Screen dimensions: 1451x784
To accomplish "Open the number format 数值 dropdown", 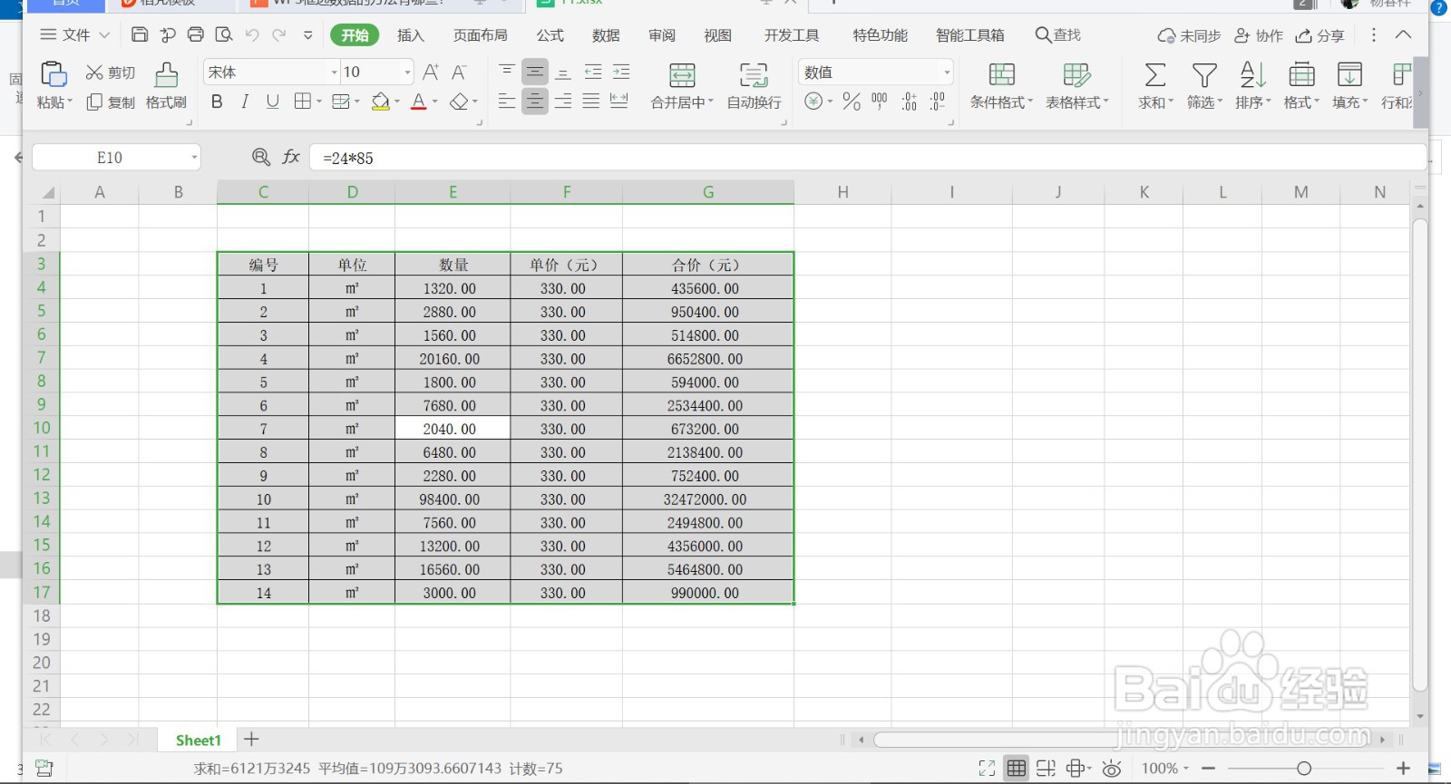I will tap(947, 72).
